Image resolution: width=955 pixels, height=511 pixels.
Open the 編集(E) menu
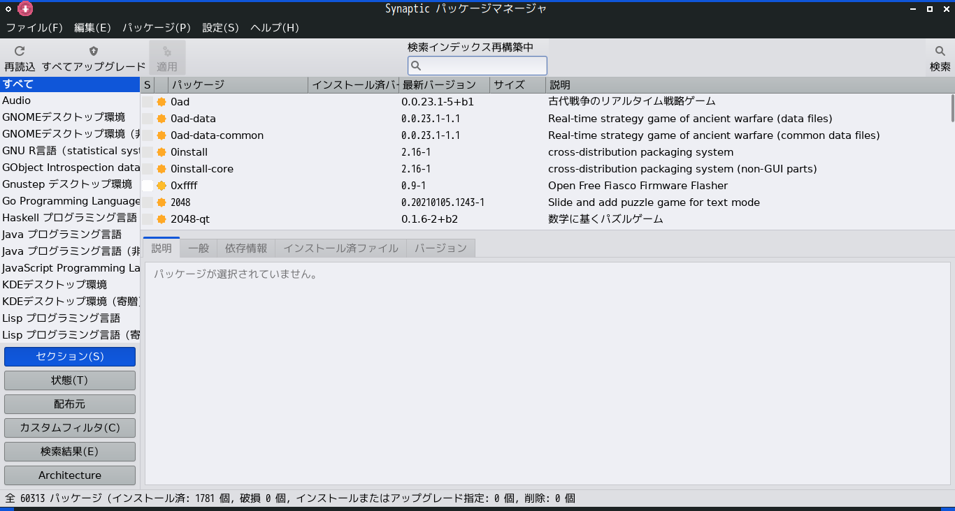click(x=92, y=28)
